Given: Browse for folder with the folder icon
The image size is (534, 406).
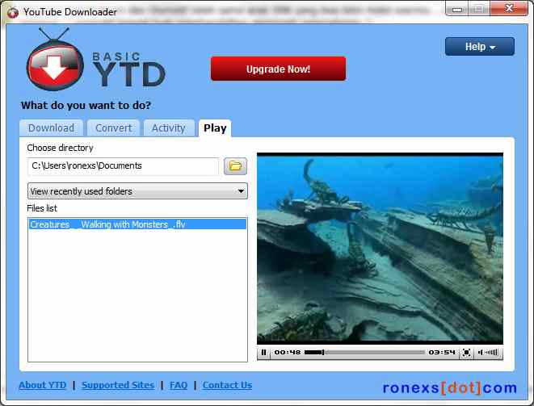Looking at the screenshot, I should pyautogui.click(x=235, y=166).
